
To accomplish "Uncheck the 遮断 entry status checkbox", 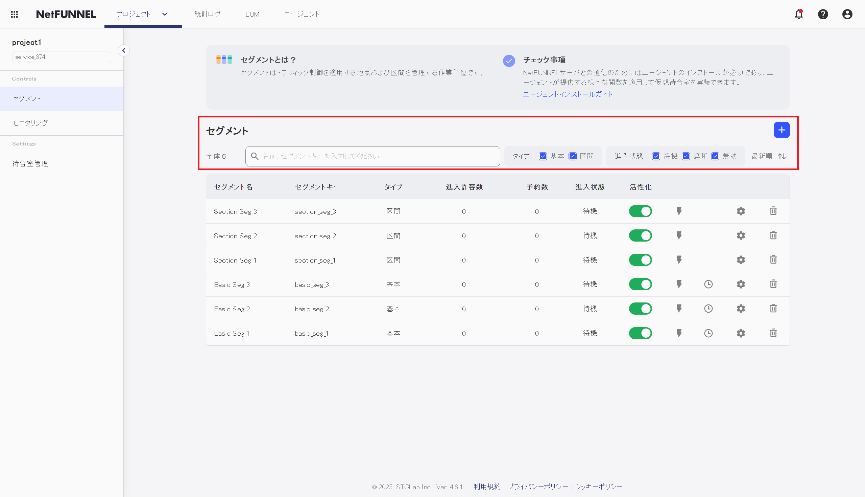I will tap(686, 156).
